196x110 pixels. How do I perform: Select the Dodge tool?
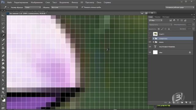[3, 68]
